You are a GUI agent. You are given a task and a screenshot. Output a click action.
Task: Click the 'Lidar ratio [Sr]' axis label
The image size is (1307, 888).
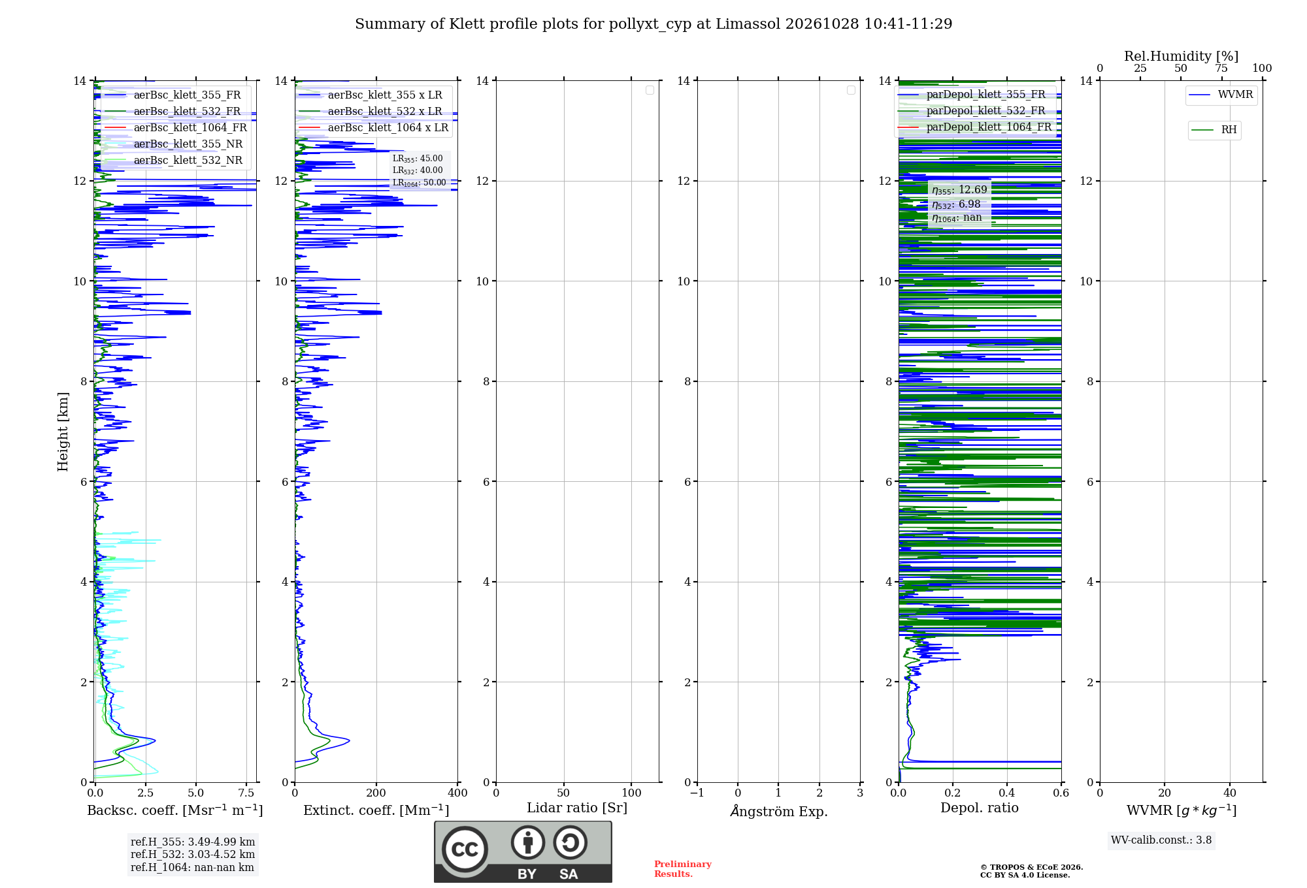(577, 808)
